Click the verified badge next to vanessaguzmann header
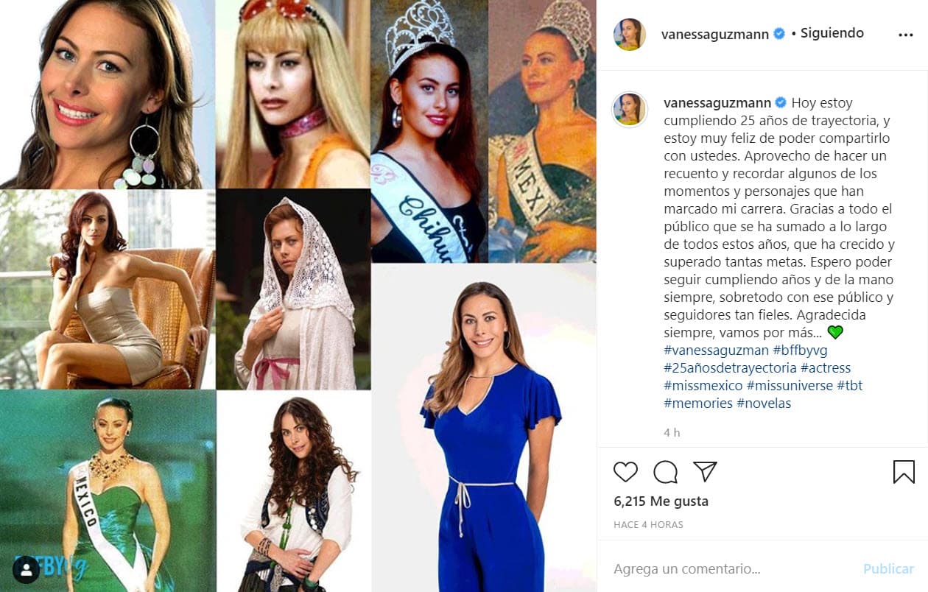Screen dimensions: 928x592 click(778, 32)
